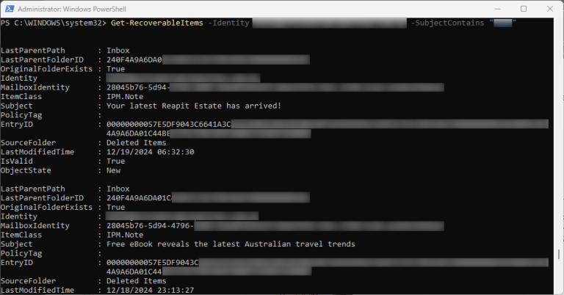
Task: Click the timestamp '12/18/2024 23:13:27'
Action: coord(151,290)
